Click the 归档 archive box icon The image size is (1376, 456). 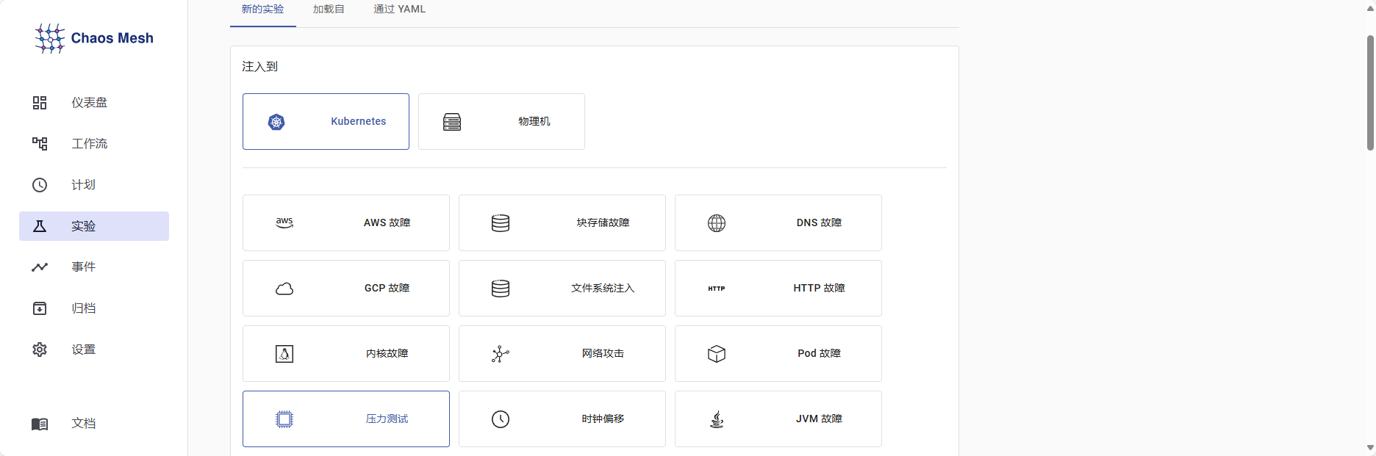point(40,308)
